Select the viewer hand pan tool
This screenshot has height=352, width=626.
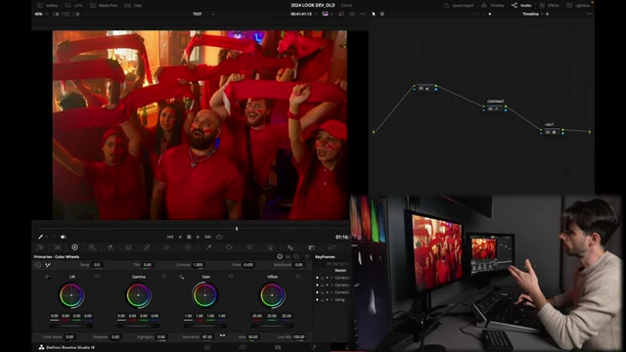[382, 14]
